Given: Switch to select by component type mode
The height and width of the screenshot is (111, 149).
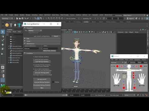Looking at the screenshot, I should coord(41,18).
